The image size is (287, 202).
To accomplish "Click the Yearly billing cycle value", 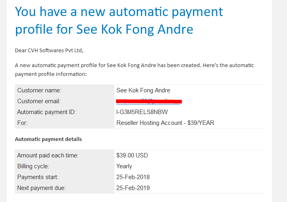I will [x=124, y=166].
